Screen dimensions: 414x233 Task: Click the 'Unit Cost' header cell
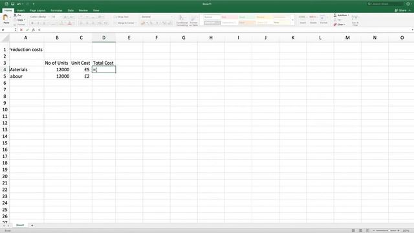[x=81, y=63]
